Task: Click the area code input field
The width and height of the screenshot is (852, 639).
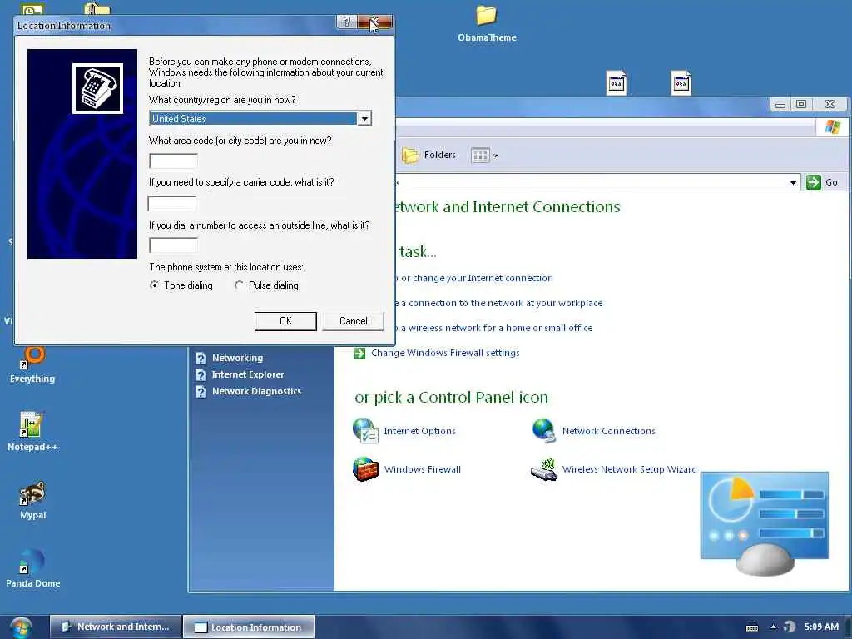Action: tap(173, 161)
